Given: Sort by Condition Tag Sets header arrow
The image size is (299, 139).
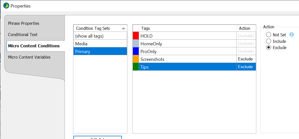Looking at the screenshot, I should tap(123, 28).
